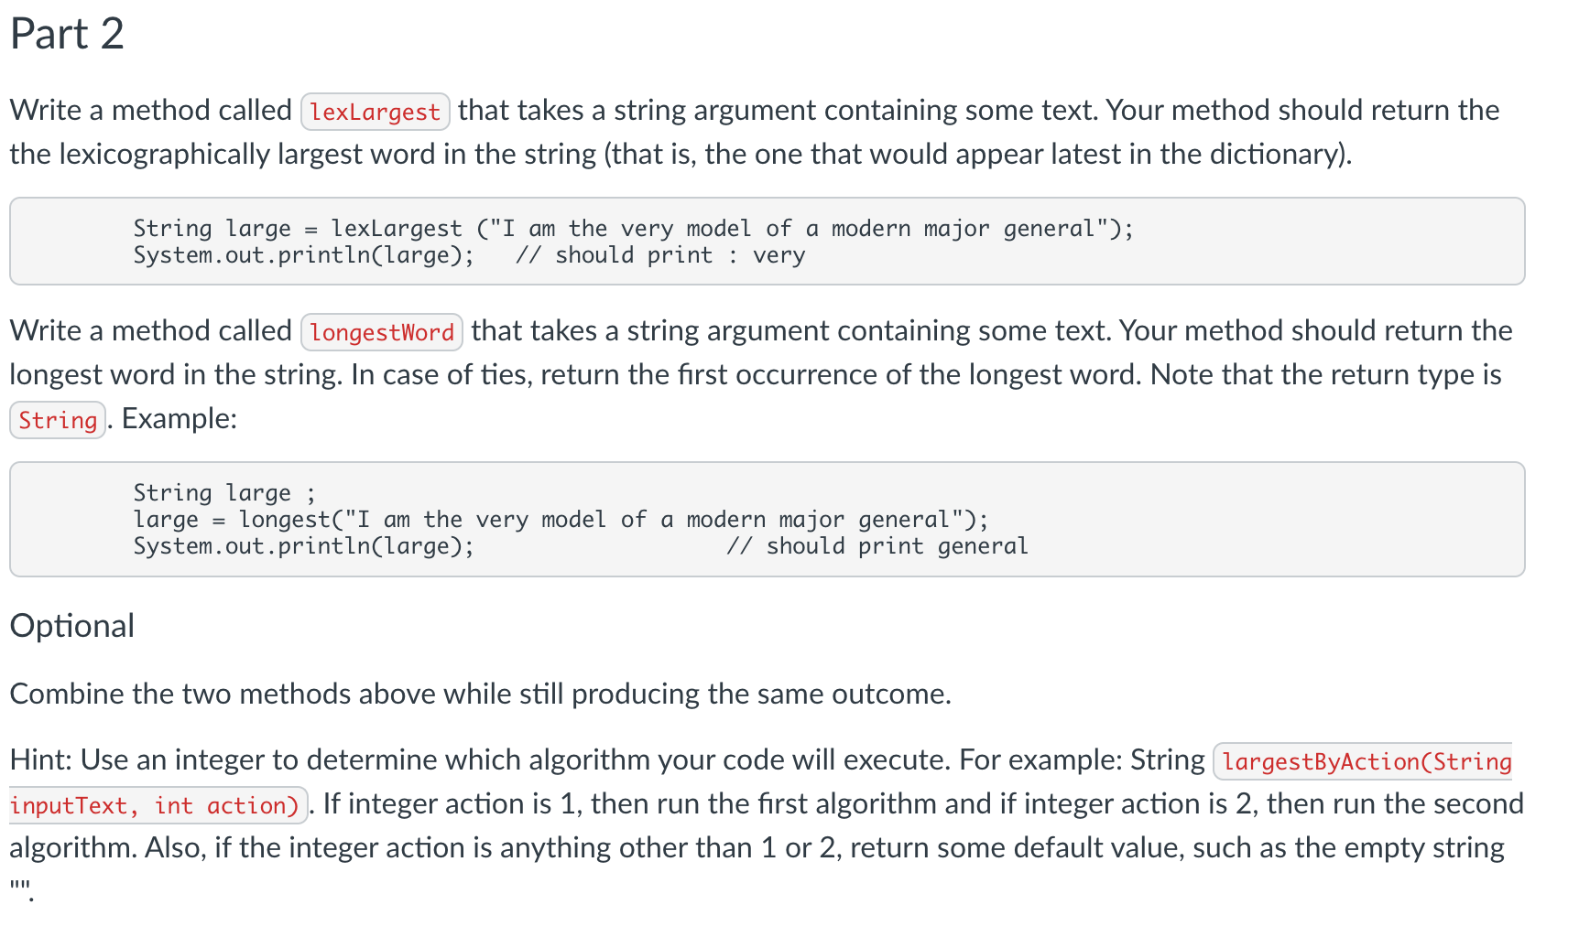Click the red String inline code label
Image resolution: width=1579 pixels, height=937 pixels.
click(x=58, y=420)
